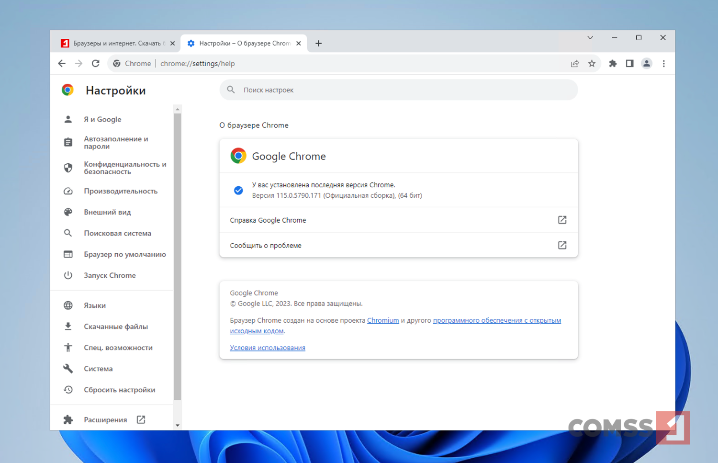718x463 pixels.
Task: Open Поисковая система settings
Action: (112, 233)
